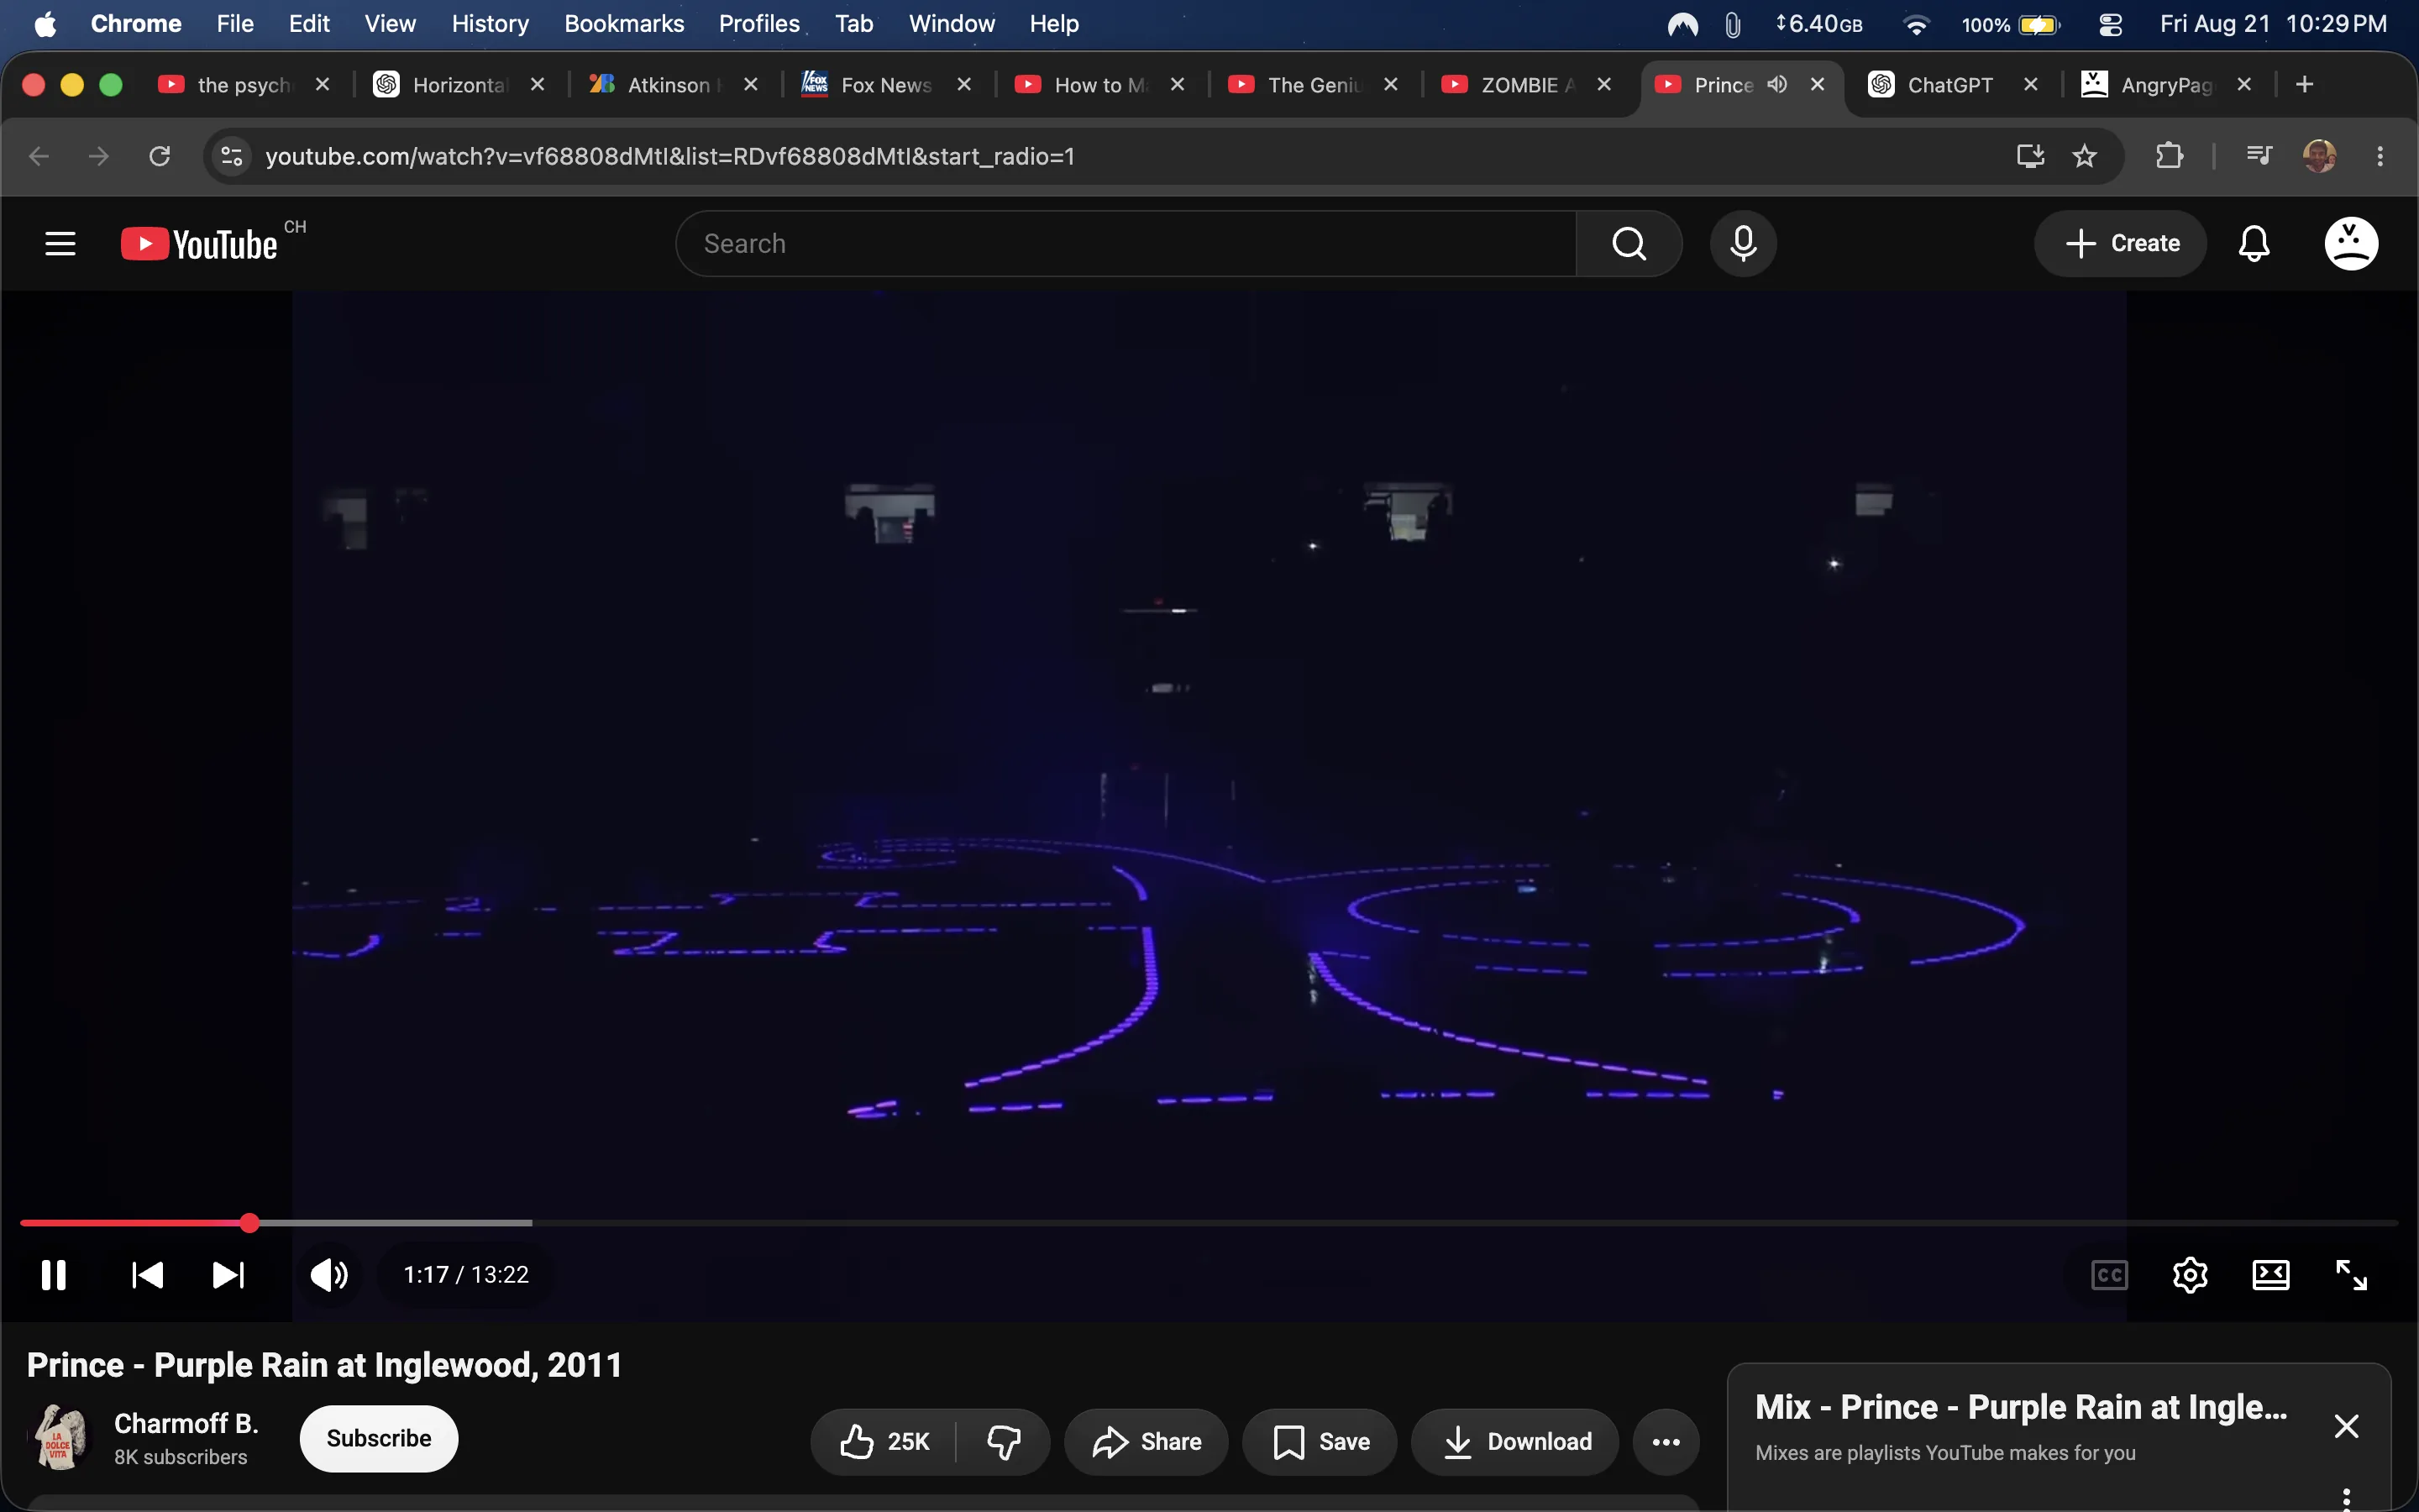
Task: Skip to previous video
Action: click(148, 1275)
